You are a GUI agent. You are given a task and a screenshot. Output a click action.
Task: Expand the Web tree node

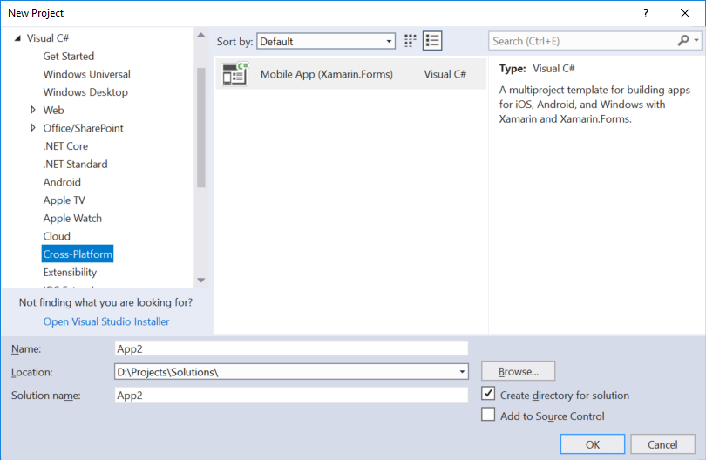coord(33,110)
